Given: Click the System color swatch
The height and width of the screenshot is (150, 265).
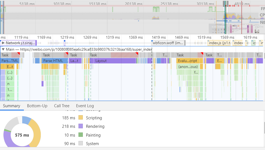Looking at the screenshot, I should click(x=81, y=143).
